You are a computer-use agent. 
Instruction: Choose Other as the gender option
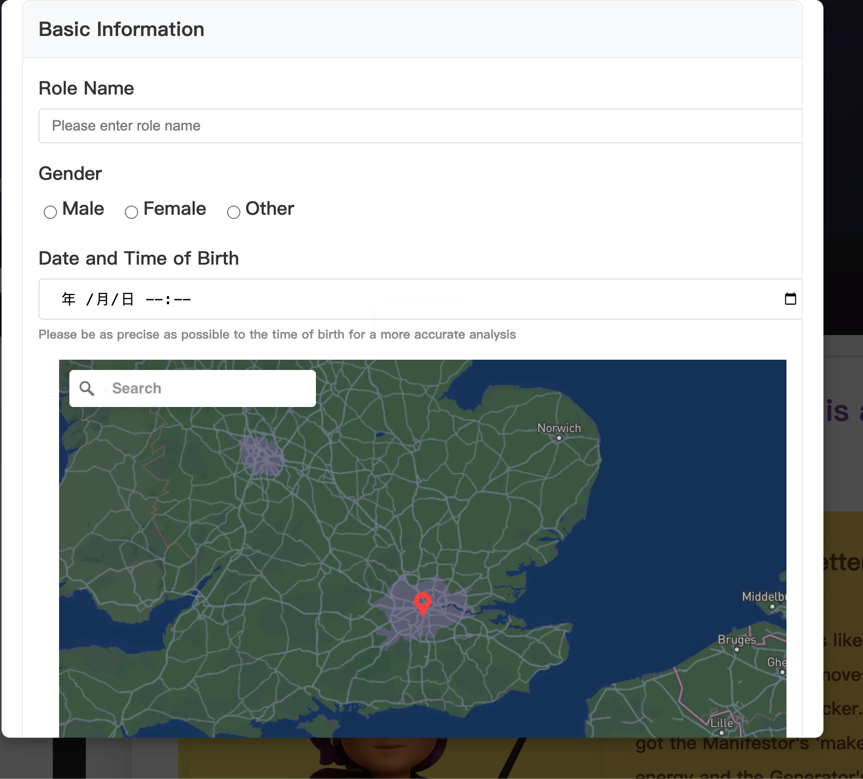click(x=234, y=212)
